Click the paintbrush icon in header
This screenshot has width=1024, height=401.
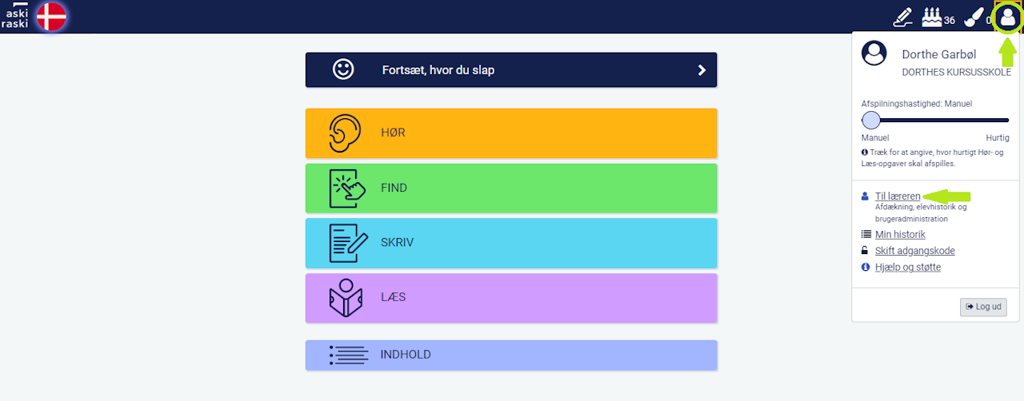click(974, 17)
